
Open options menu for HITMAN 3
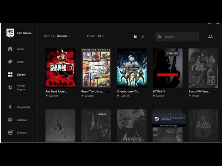point(179,92)
